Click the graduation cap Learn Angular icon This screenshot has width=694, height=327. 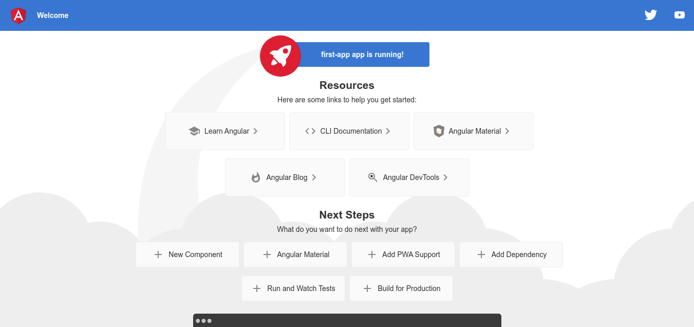[194, 131]
